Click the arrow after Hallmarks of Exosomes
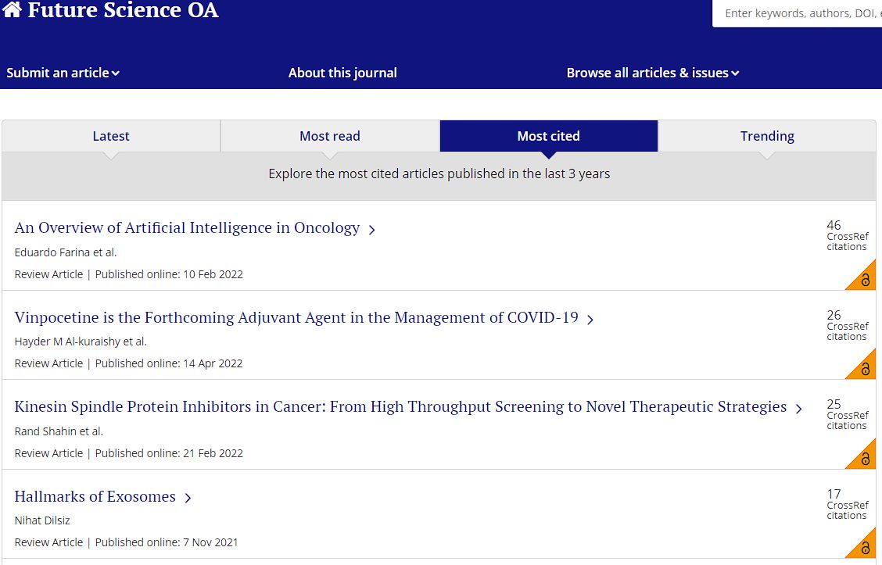This screenshot has width=882, height=565. coord(188,498)
